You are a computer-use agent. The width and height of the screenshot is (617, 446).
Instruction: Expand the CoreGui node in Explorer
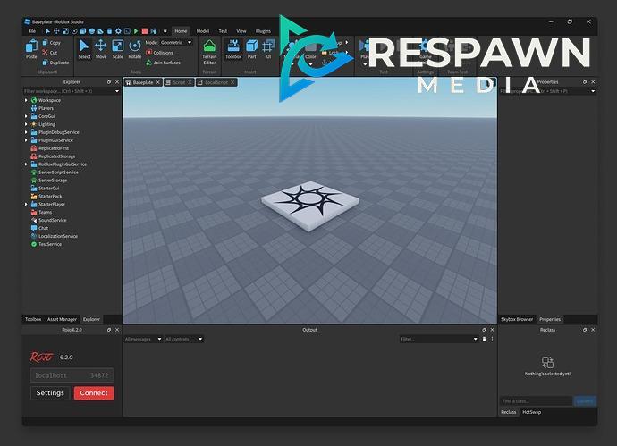tap(26, 116)
